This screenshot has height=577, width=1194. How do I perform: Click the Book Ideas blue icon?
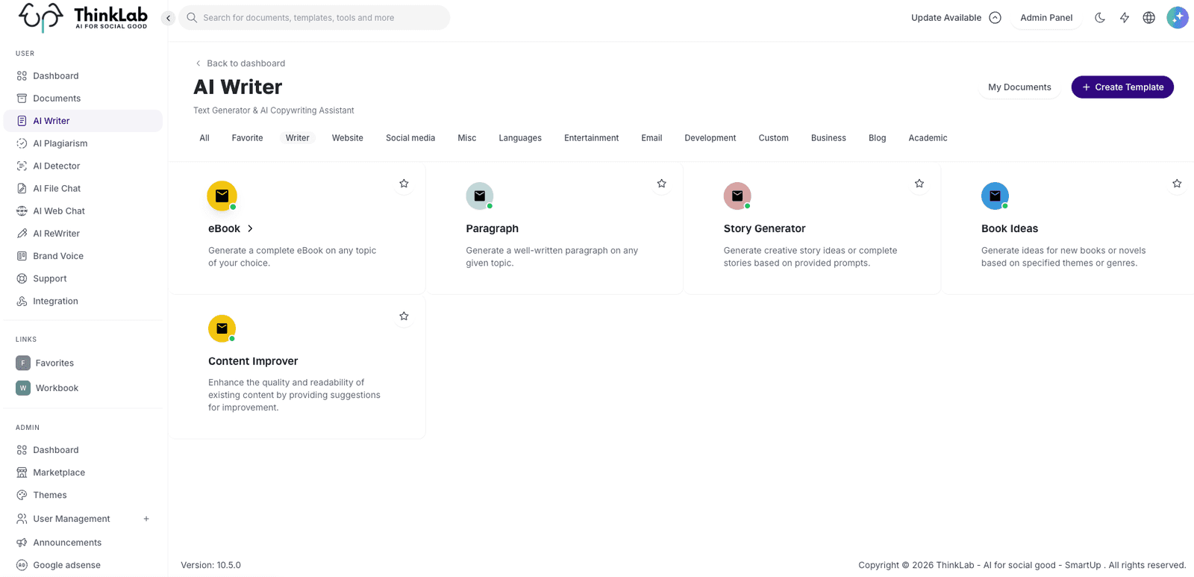995,196
